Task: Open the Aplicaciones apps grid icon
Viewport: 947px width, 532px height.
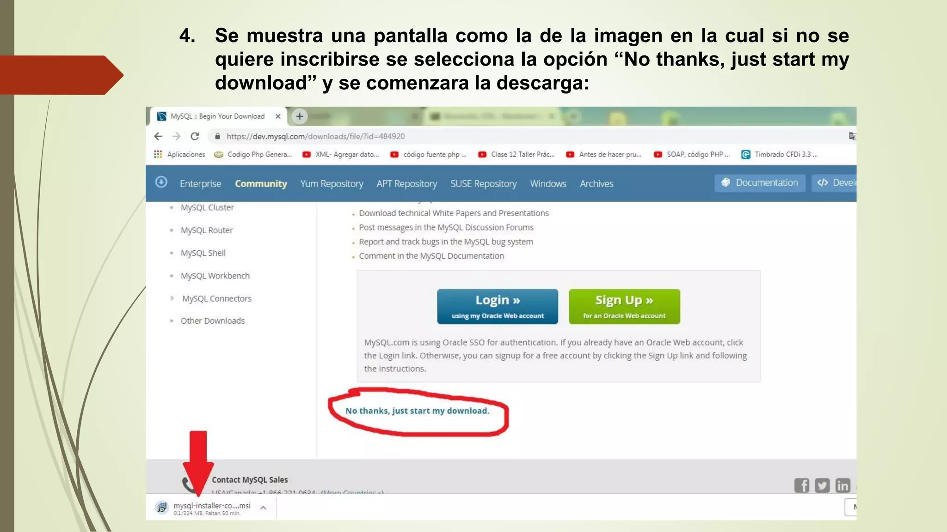Action: (158, 154)
